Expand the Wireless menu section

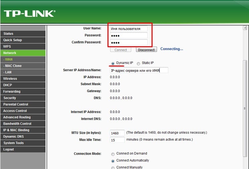point(23,79)
